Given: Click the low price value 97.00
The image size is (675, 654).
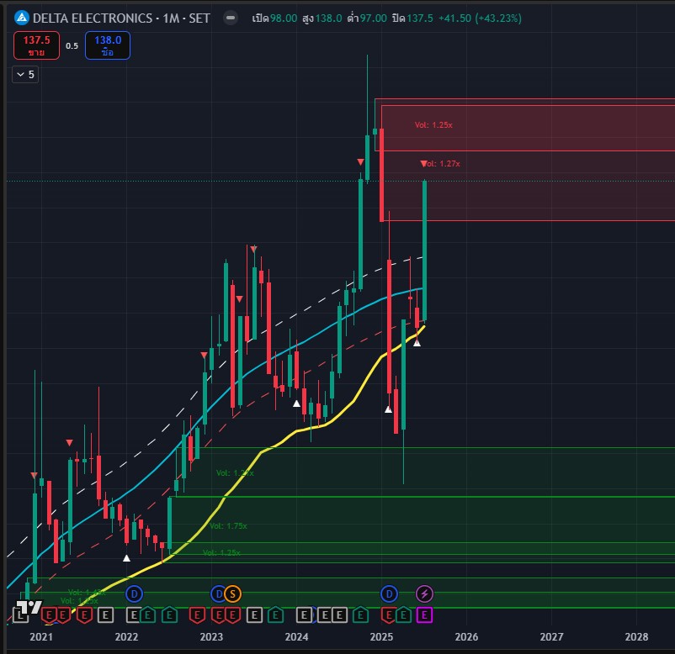Looking at the screenshot, I should tap(373, 18).
